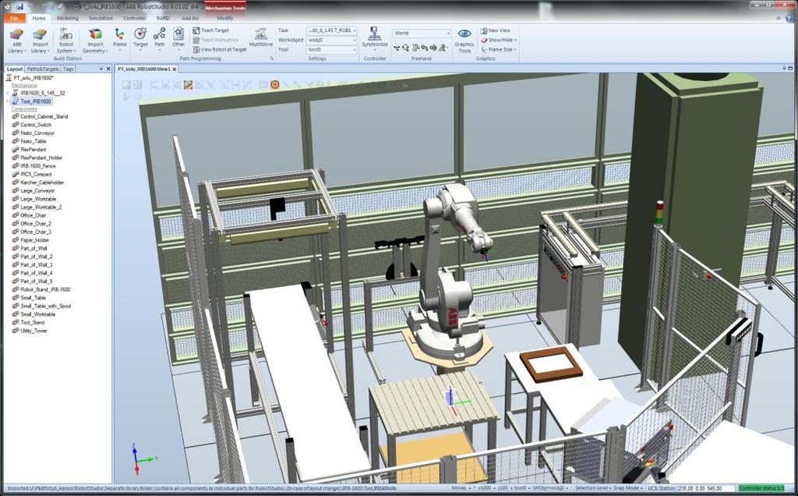Click the orange target icon in the view toolbar

275,84
